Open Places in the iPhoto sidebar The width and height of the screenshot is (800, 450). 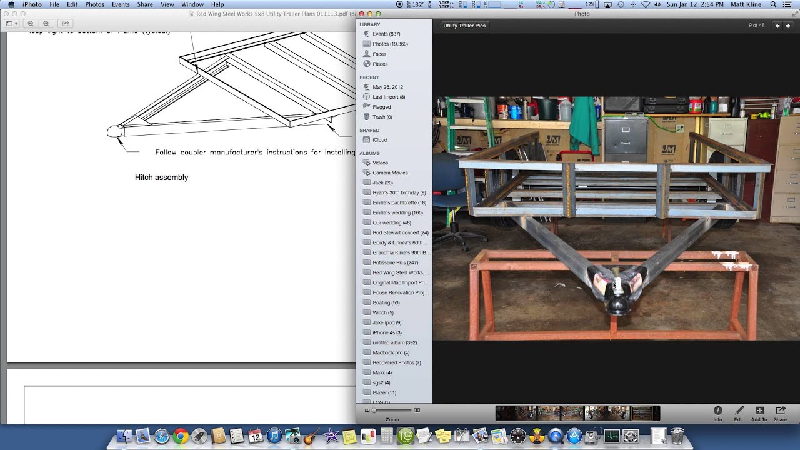click(380, 64)
